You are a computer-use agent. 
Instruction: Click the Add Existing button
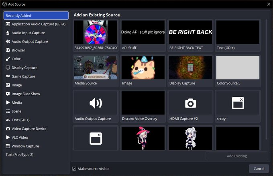click(x=237, y=156)
